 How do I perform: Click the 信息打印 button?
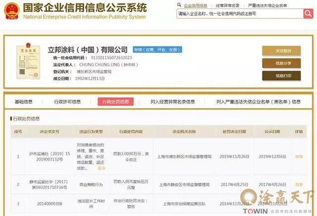(281, 75)
